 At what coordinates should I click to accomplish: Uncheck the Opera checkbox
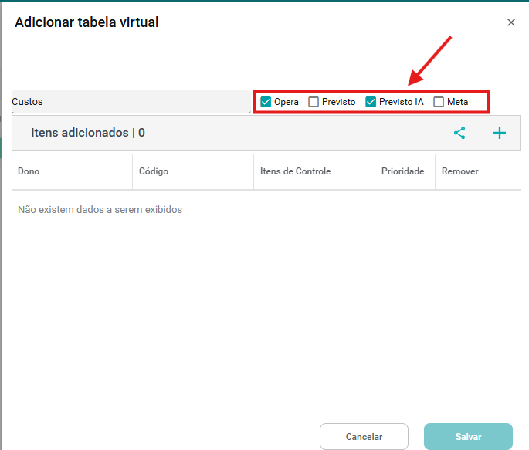pyautogui.click(x=266, y=102)
